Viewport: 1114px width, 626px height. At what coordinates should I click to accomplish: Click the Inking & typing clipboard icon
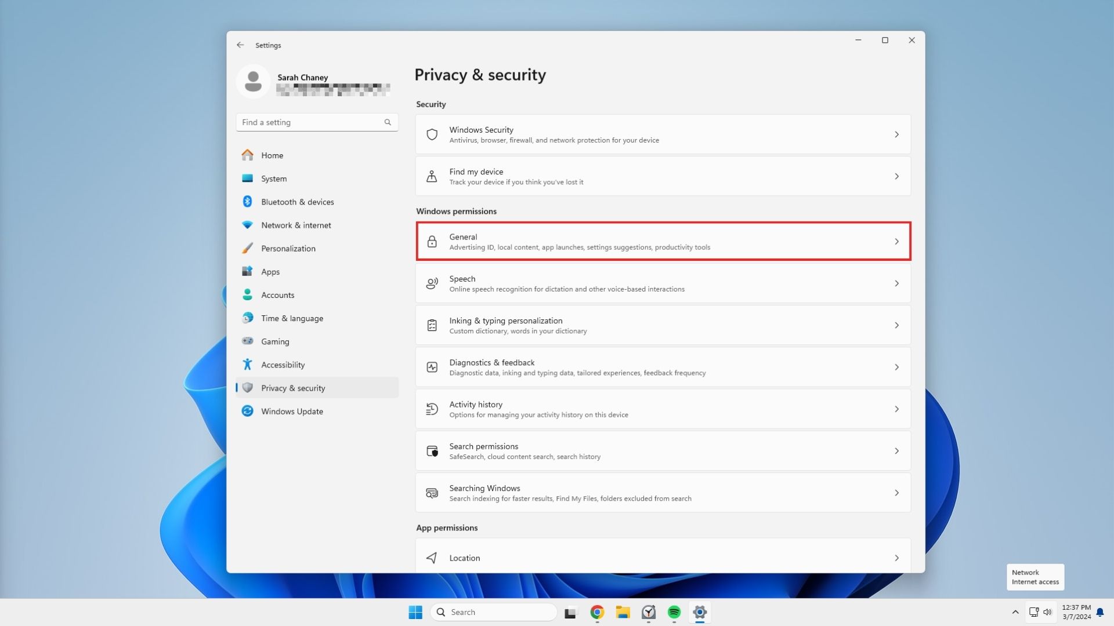(x=432, y=325)
